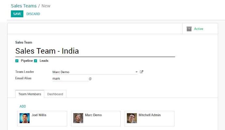Click the DISCARD button
The image size is (225, 130).
[x=33, y=14]
